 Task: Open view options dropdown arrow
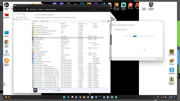[x=105, y=21]
